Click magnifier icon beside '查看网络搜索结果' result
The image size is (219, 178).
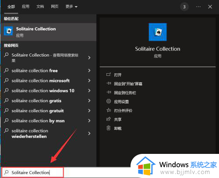[x=6, y=55]
